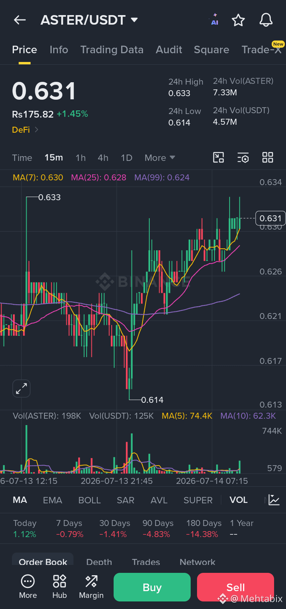Toggle the MA indicator
The height and width of the screenshot is (609, 286).
tap(20, 500)
